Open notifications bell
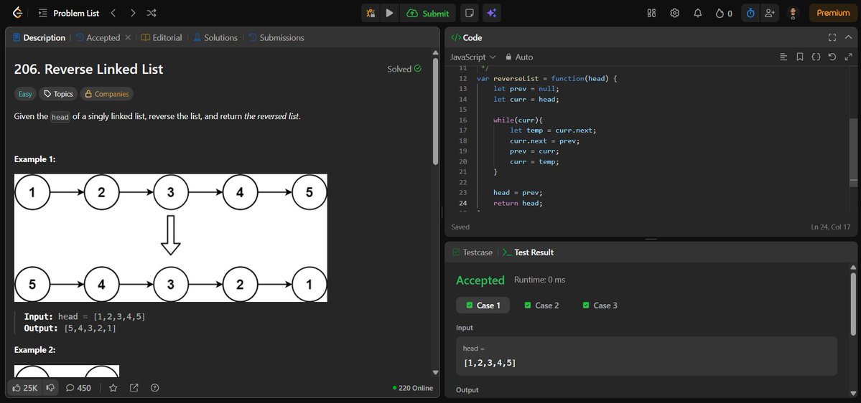Viewport: 861px width, 403px height. (x=698, y=13)
